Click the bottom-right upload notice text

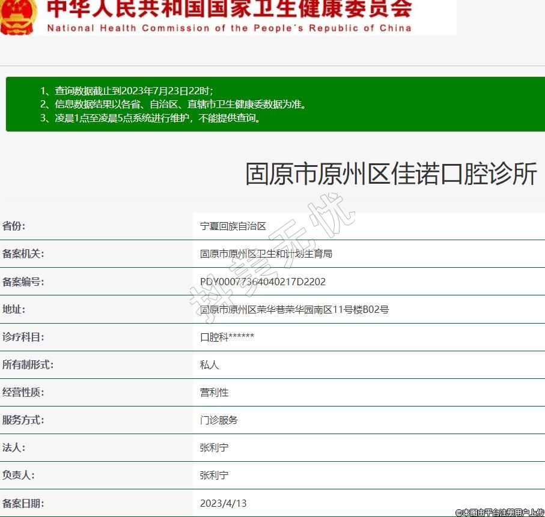(499, 512)
